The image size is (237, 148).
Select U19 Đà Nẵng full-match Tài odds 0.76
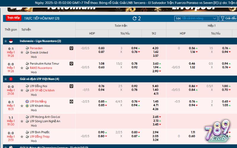coord(134,101)
